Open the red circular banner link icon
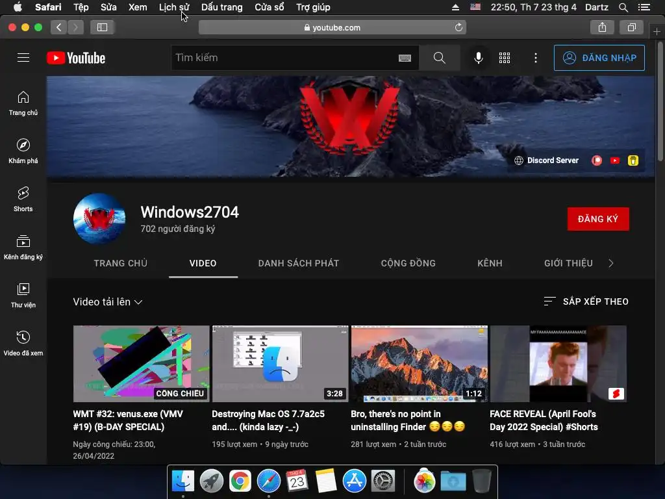 point(597,160)
